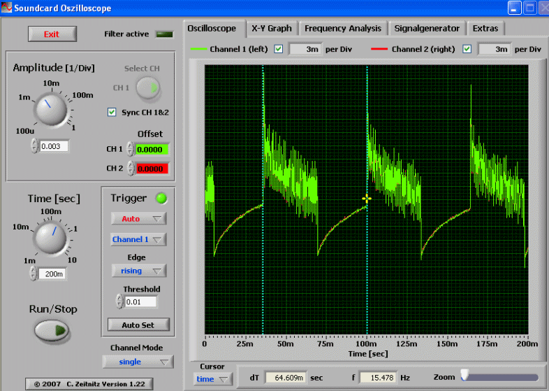Open the Channel Mode single dropdown
This screenshot has width=549, height=391.
click(x=138, y=362)
